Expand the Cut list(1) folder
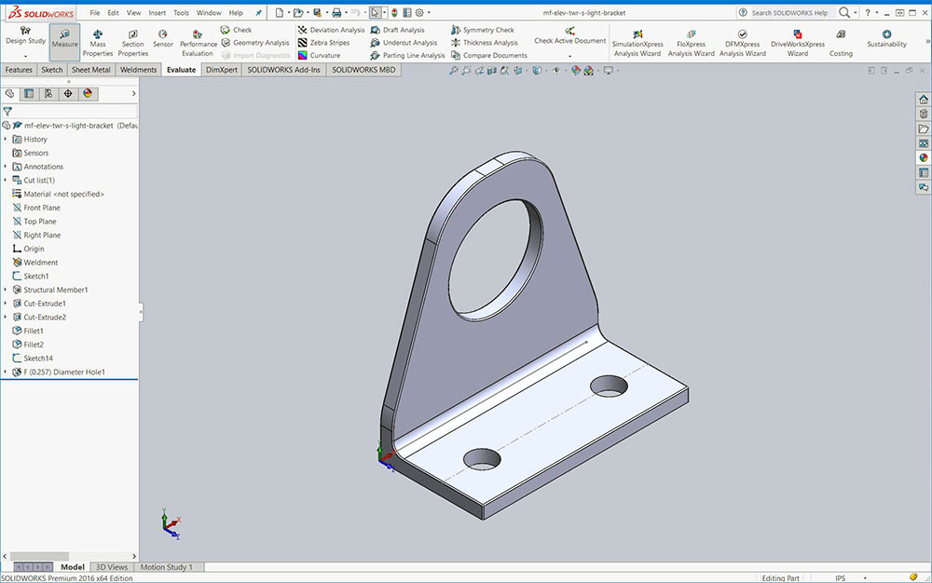932x583 pixels. click(6, 180)
